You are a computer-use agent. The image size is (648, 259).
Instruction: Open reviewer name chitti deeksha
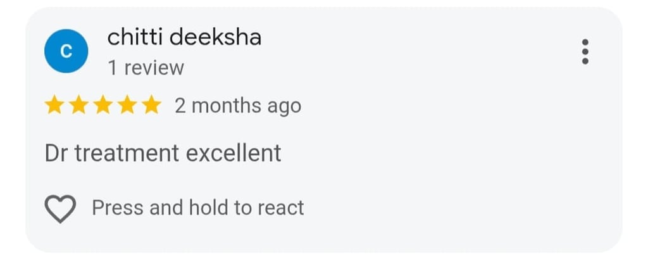pos(184,37)
